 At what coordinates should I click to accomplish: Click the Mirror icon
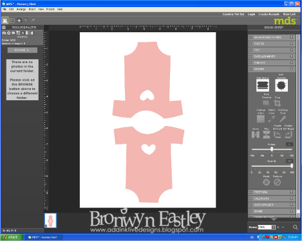[256, 134]
